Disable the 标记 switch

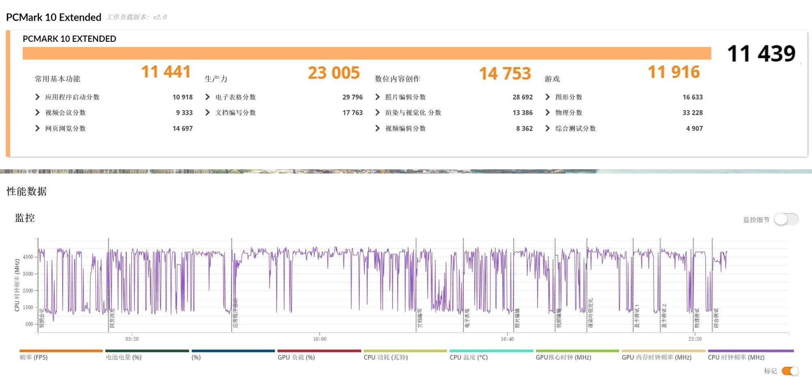tap(789, 371)
